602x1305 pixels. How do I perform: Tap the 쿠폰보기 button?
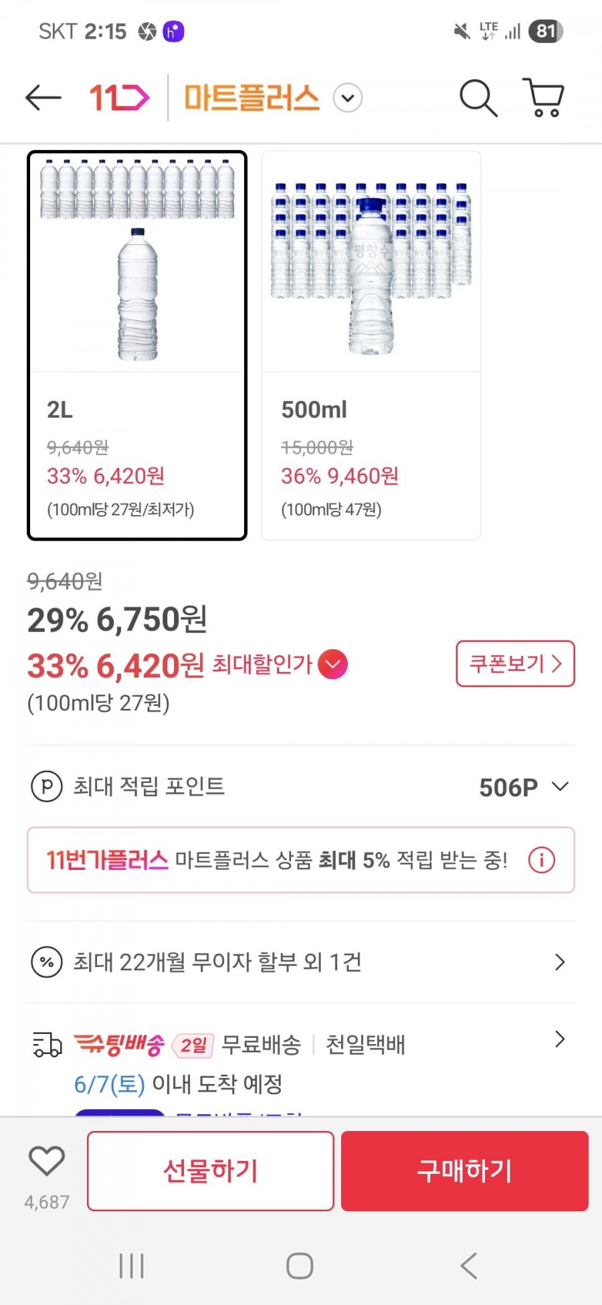[x=515, y=664]
